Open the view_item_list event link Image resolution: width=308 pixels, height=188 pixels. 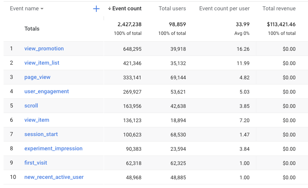[x=42, y=63]
